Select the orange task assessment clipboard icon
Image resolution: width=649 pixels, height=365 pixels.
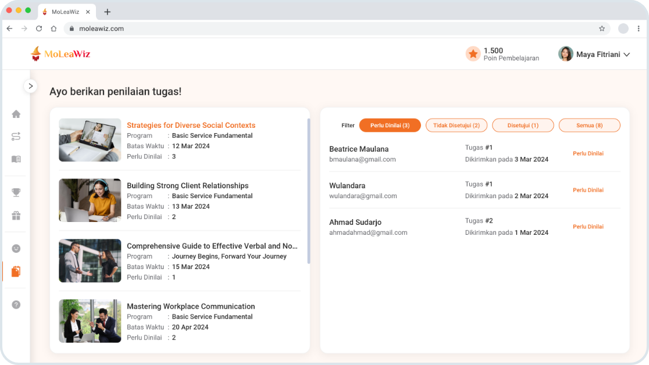[16, 271]
